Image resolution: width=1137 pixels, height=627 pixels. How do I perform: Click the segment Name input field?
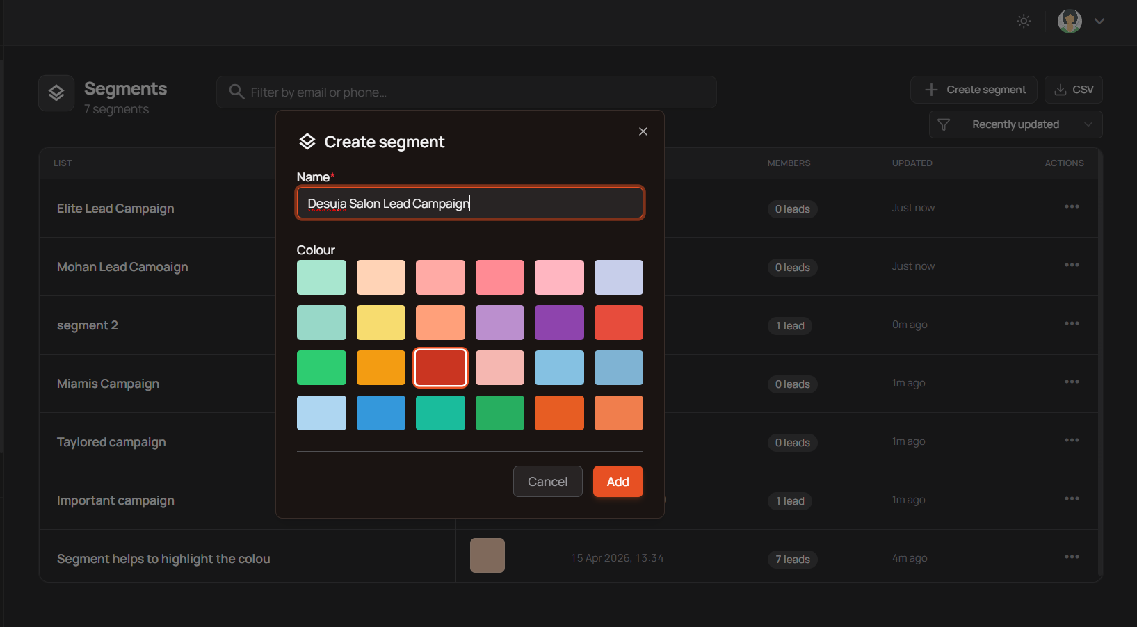click(x=470, y=203)
